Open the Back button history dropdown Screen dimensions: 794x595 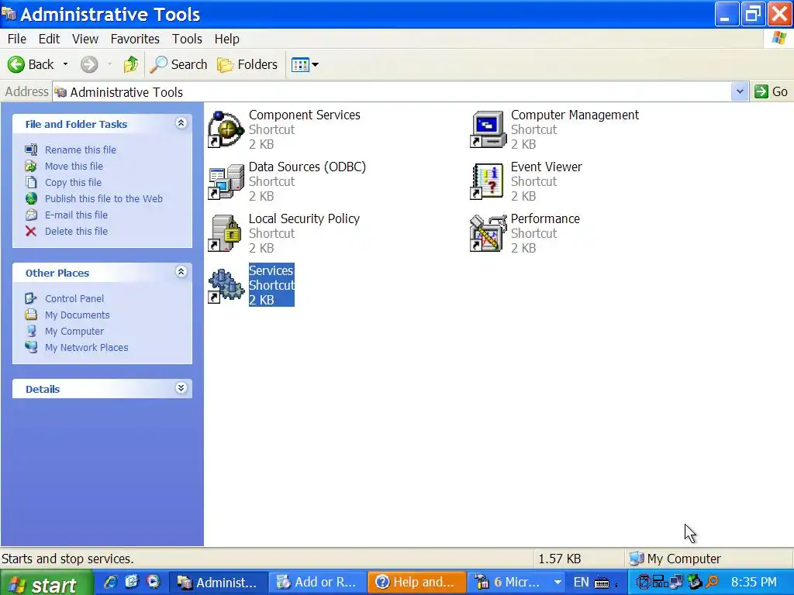pos(65,64)
